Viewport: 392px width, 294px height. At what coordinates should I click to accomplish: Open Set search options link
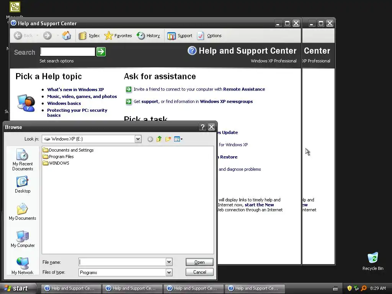point(57,61)
